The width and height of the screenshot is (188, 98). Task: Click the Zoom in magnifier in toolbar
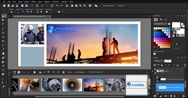click(x=85, y=6)
